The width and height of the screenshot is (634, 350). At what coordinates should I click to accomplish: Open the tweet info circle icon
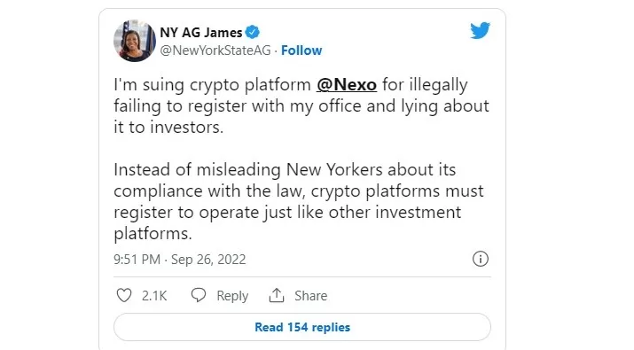click(481, 259)
